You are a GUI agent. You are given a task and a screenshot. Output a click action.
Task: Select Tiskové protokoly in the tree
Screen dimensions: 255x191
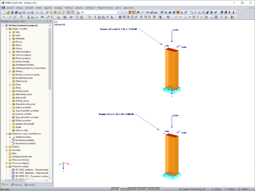[21, 160]
